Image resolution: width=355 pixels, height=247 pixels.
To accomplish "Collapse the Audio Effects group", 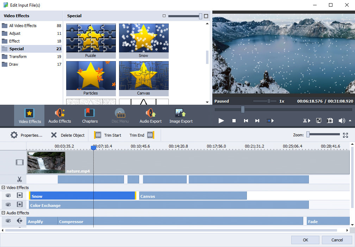I will 3,213.
